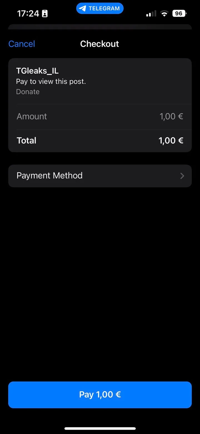Tap the bold 1,00 € total value
The height and width of the screenshot is (434, 200).
coord(171,140)
